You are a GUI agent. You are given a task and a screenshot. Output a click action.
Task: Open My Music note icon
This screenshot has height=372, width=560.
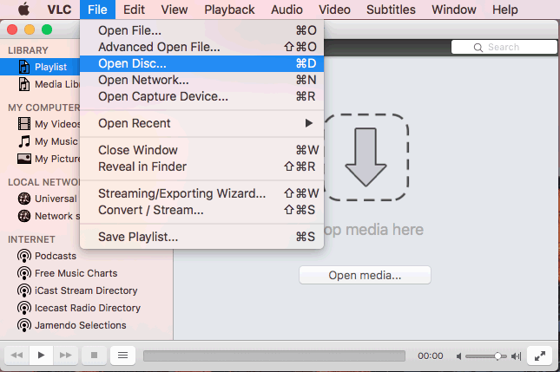coord(24,141)
